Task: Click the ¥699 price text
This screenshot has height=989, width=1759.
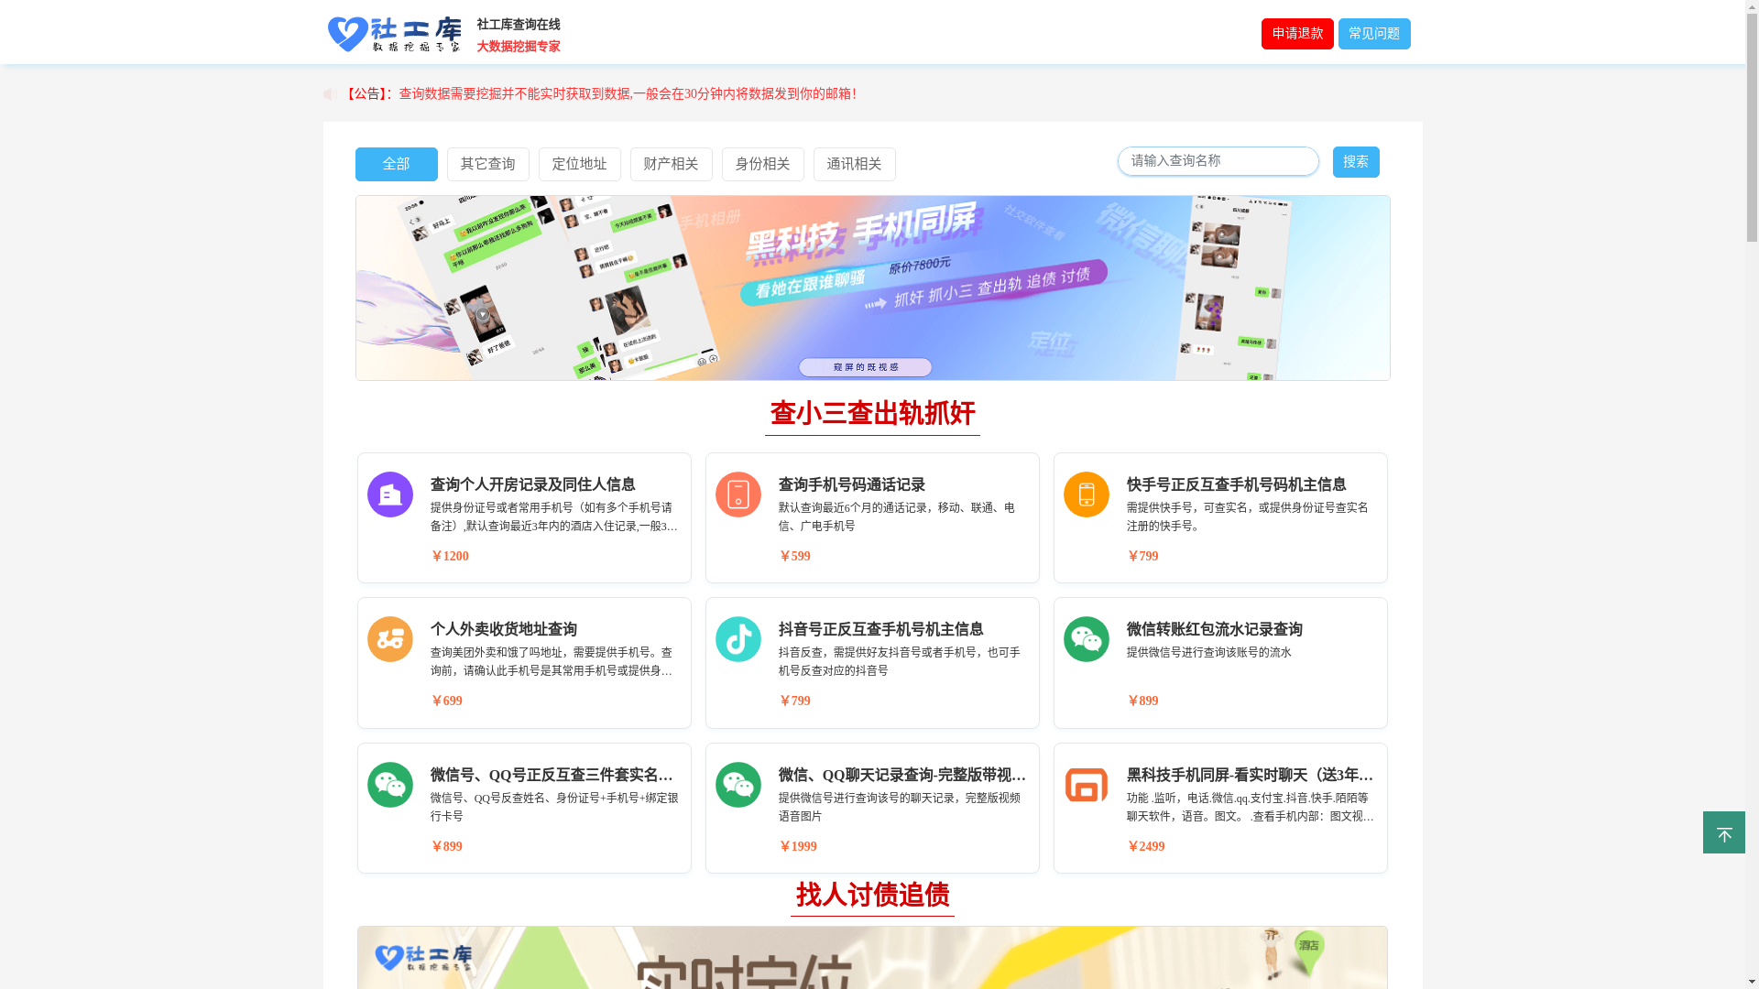Action: tap(447, 701)
